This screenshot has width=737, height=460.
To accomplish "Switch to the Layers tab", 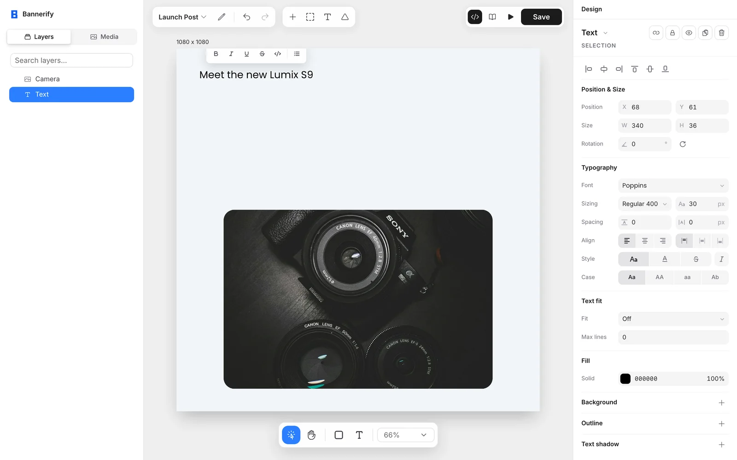I will tap(39, 37).
